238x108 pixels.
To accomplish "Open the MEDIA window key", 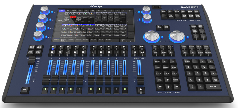I will pos(190,12).
